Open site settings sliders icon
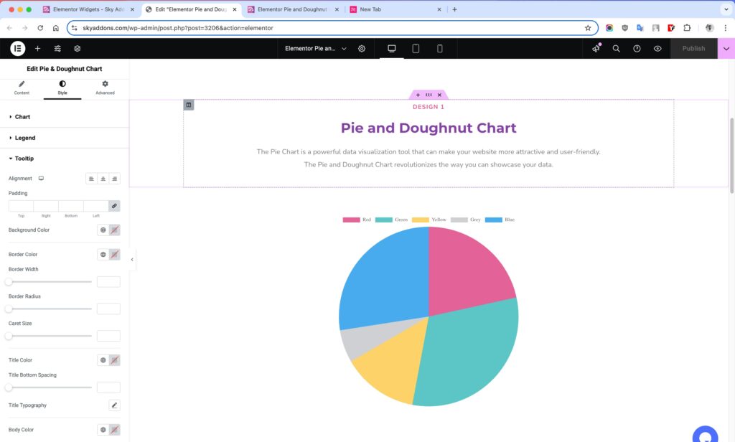The width and height of the screenshot is (735, 442). pos(57,48)
